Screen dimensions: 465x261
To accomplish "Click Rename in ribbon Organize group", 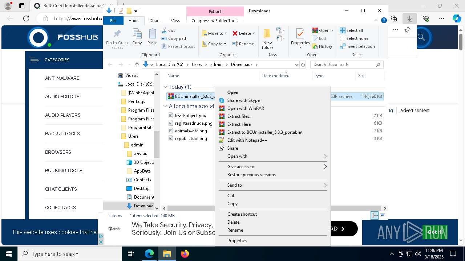I will pyautogui.click(x=243, y=44).
